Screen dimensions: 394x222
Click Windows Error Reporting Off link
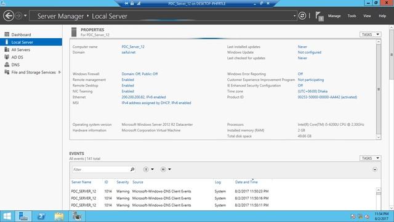click(x=300, y=74)
